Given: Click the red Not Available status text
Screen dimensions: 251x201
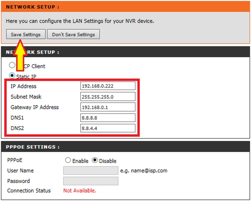Looking at the screenshot, I should pos(79,191).
